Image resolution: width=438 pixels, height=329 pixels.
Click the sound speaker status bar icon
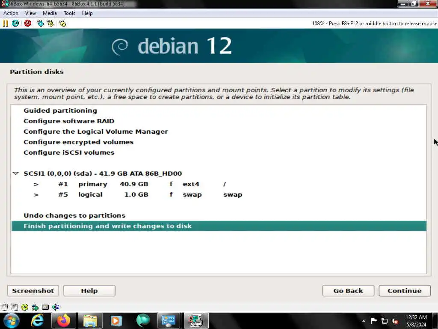[56, 307]
